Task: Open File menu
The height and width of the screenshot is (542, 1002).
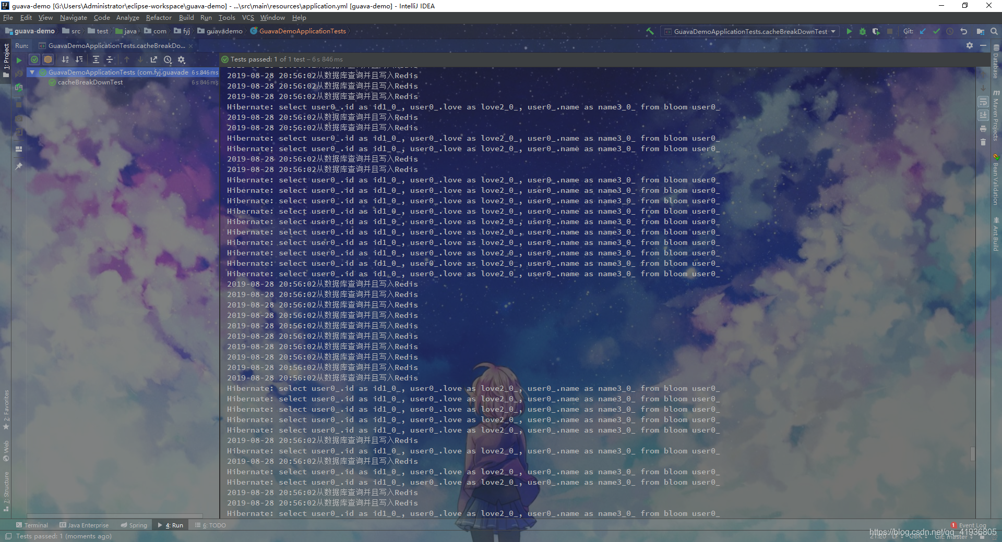Action: (x=8, y=18)
